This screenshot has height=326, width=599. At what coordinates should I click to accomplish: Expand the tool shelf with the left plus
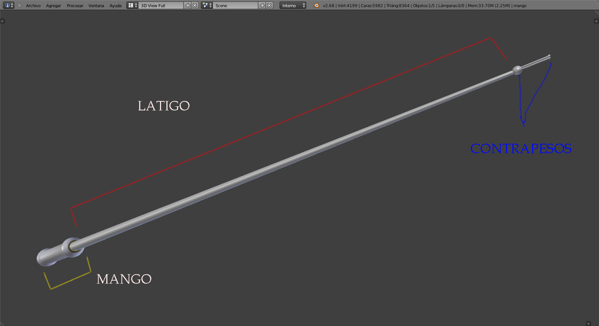3,21
